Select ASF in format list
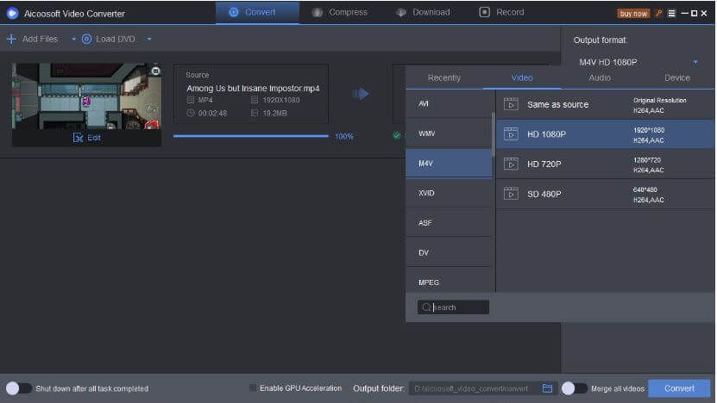Screen dimensions: 717x403 449,223
